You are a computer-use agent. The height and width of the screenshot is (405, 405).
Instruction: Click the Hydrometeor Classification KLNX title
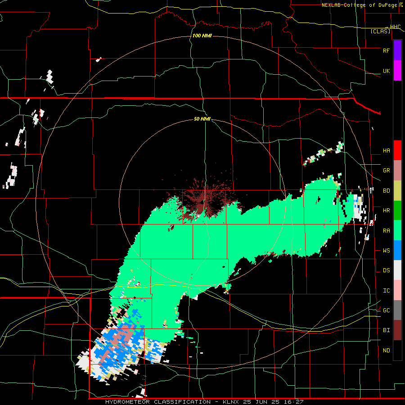point(204,402)
